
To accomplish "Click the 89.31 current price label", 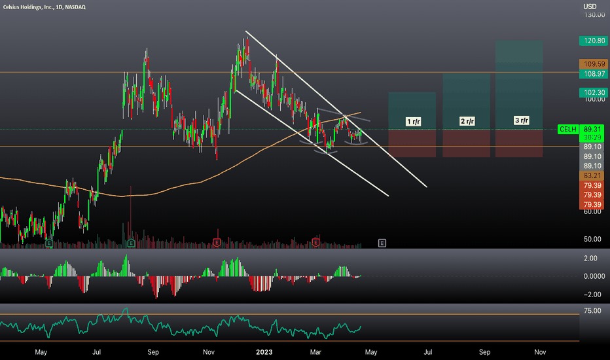I will tap(592, 129).
